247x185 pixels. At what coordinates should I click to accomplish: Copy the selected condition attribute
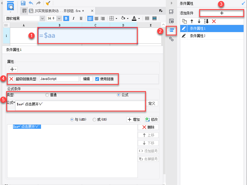184,21
